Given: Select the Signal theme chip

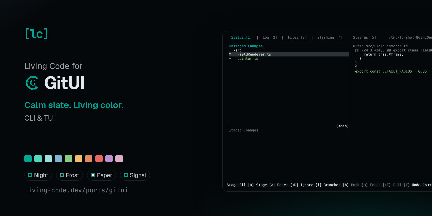Looking at the screenshot, I should (135, 175).
